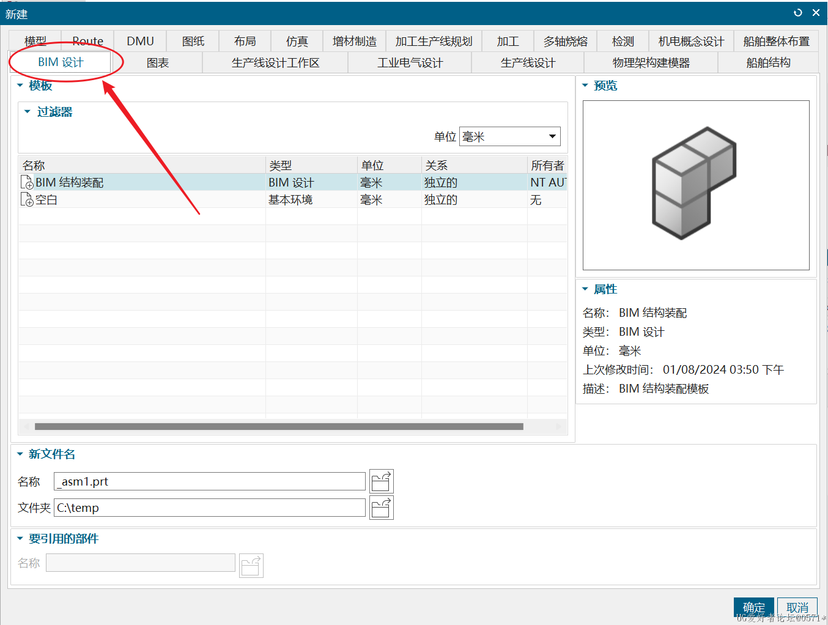Switch to the 船舶结构 tab
This screenshot has width=828, height=625.
tap(768, 62)
